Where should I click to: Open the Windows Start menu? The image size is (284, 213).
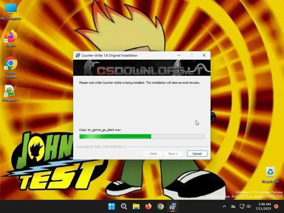pyautogui.click(x=111, y=206)
